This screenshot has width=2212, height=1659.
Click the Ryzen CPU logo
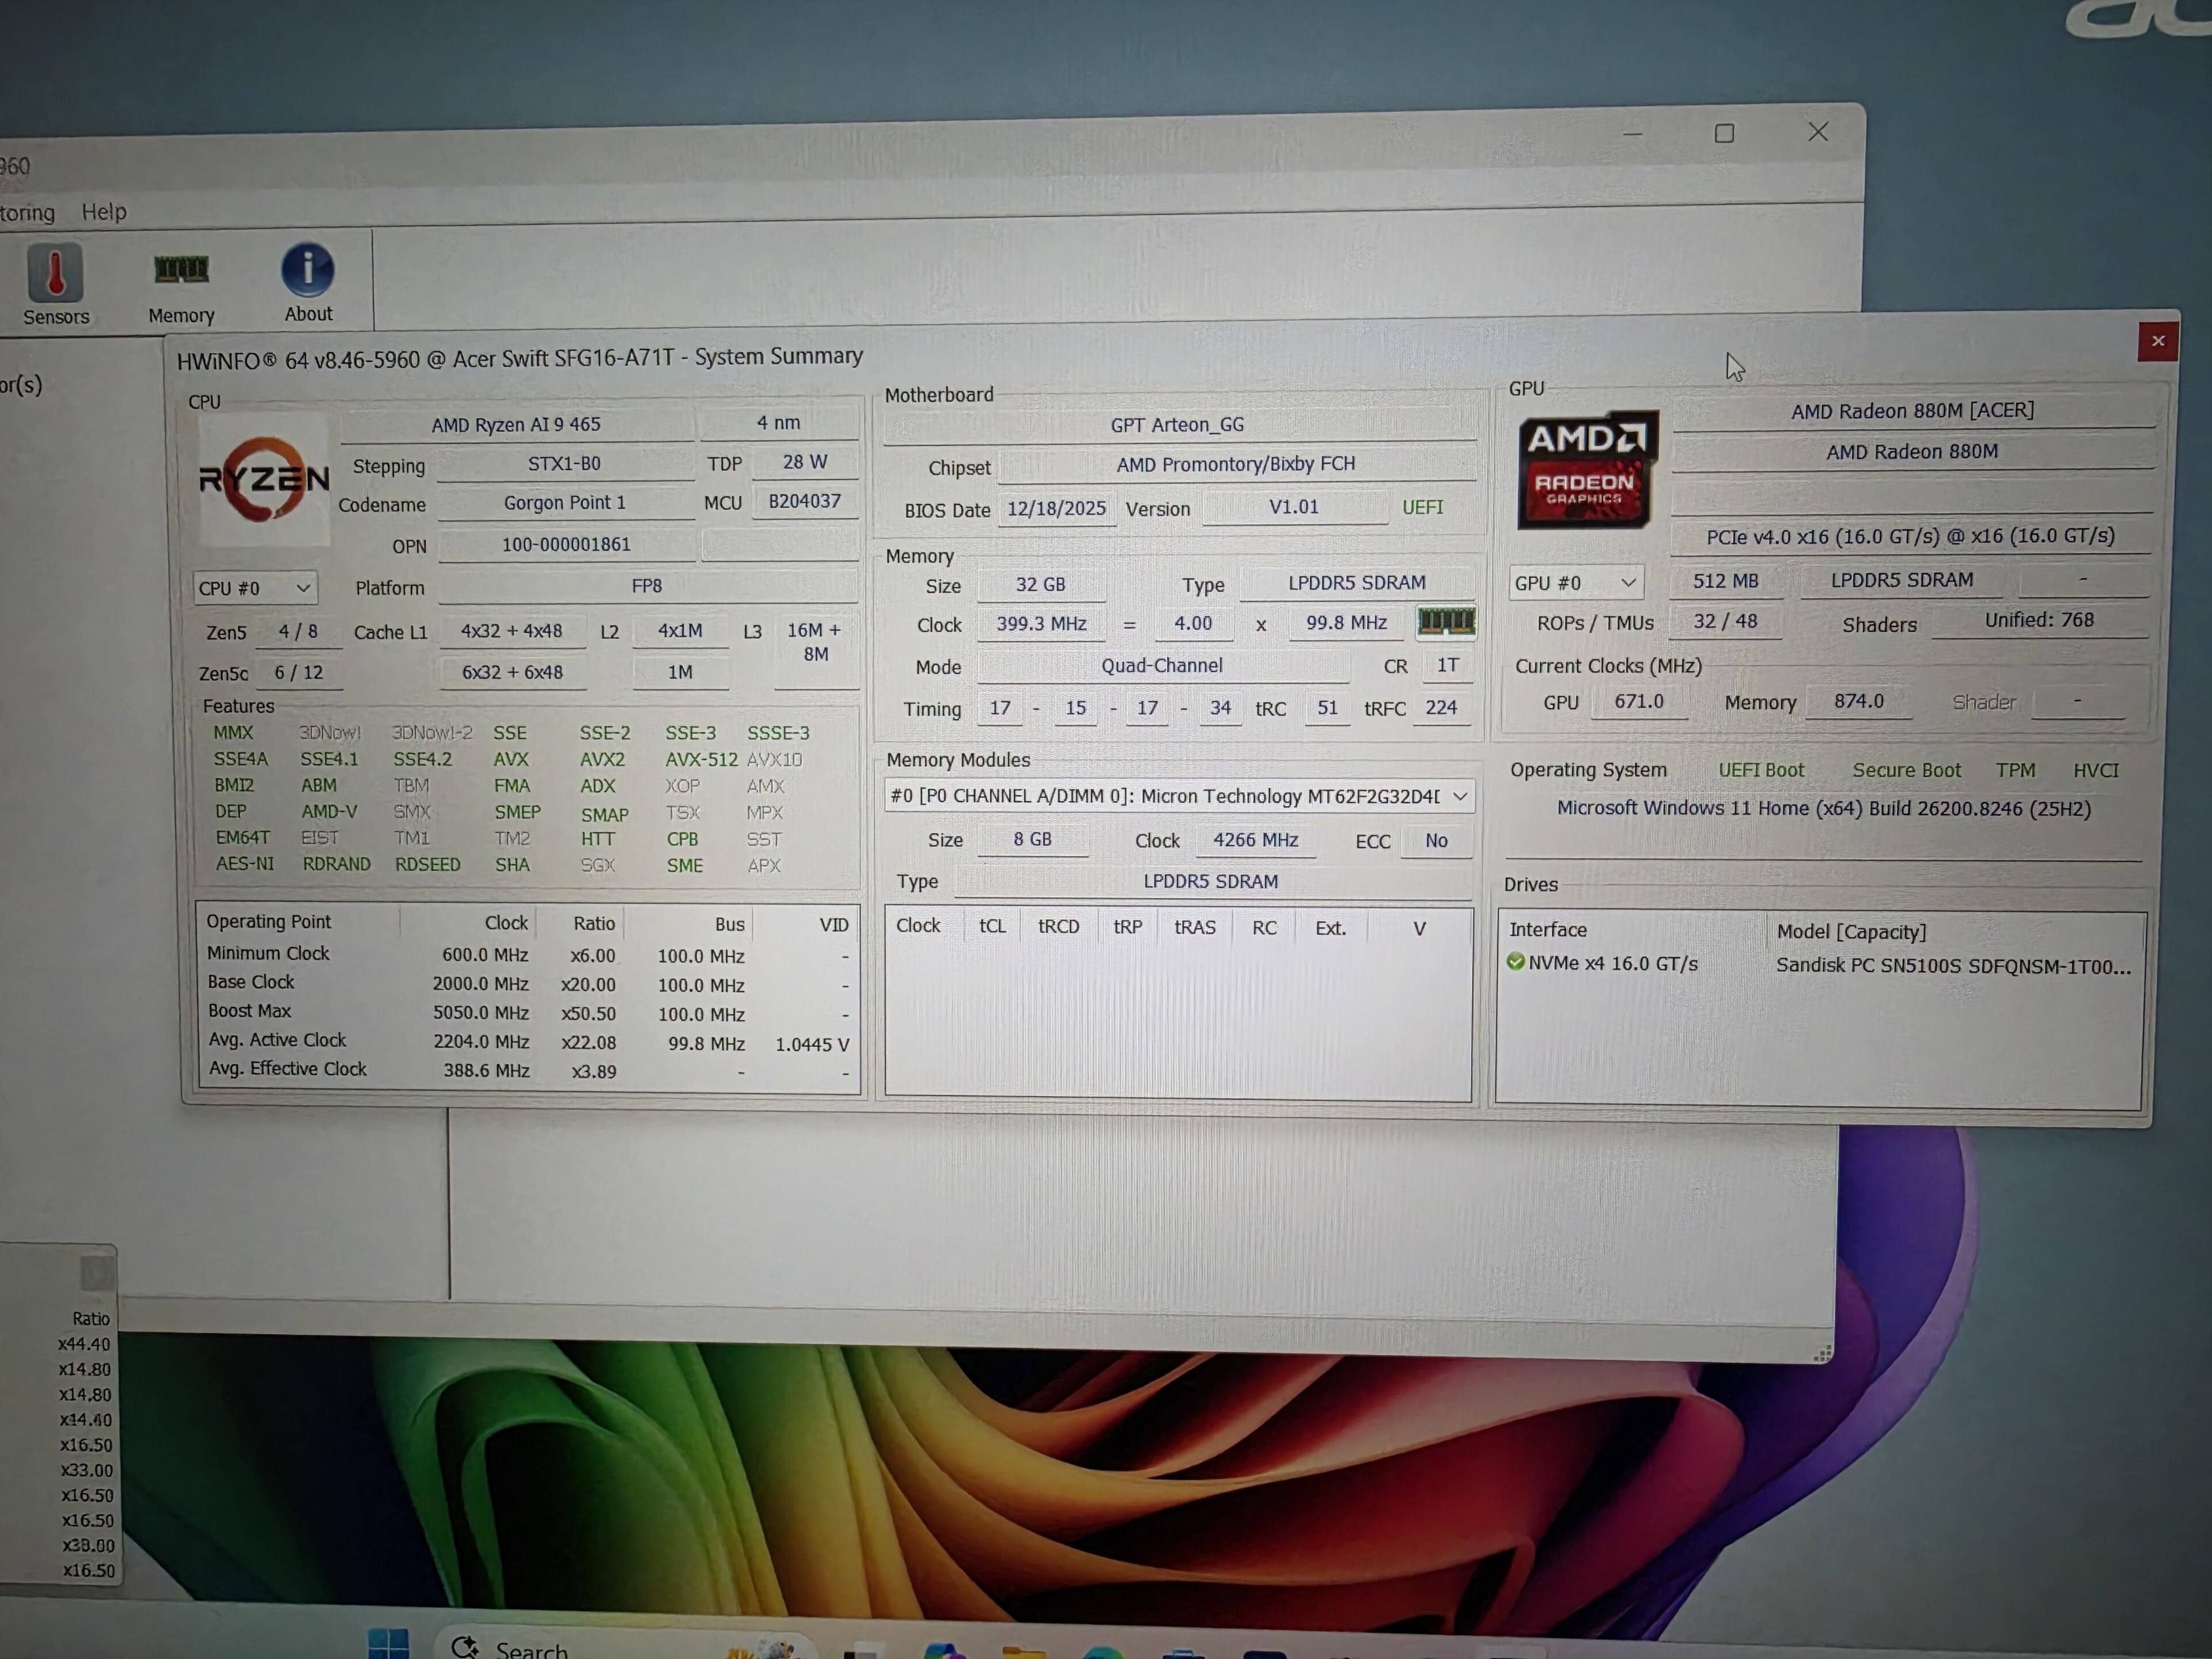tap(264, 479)
